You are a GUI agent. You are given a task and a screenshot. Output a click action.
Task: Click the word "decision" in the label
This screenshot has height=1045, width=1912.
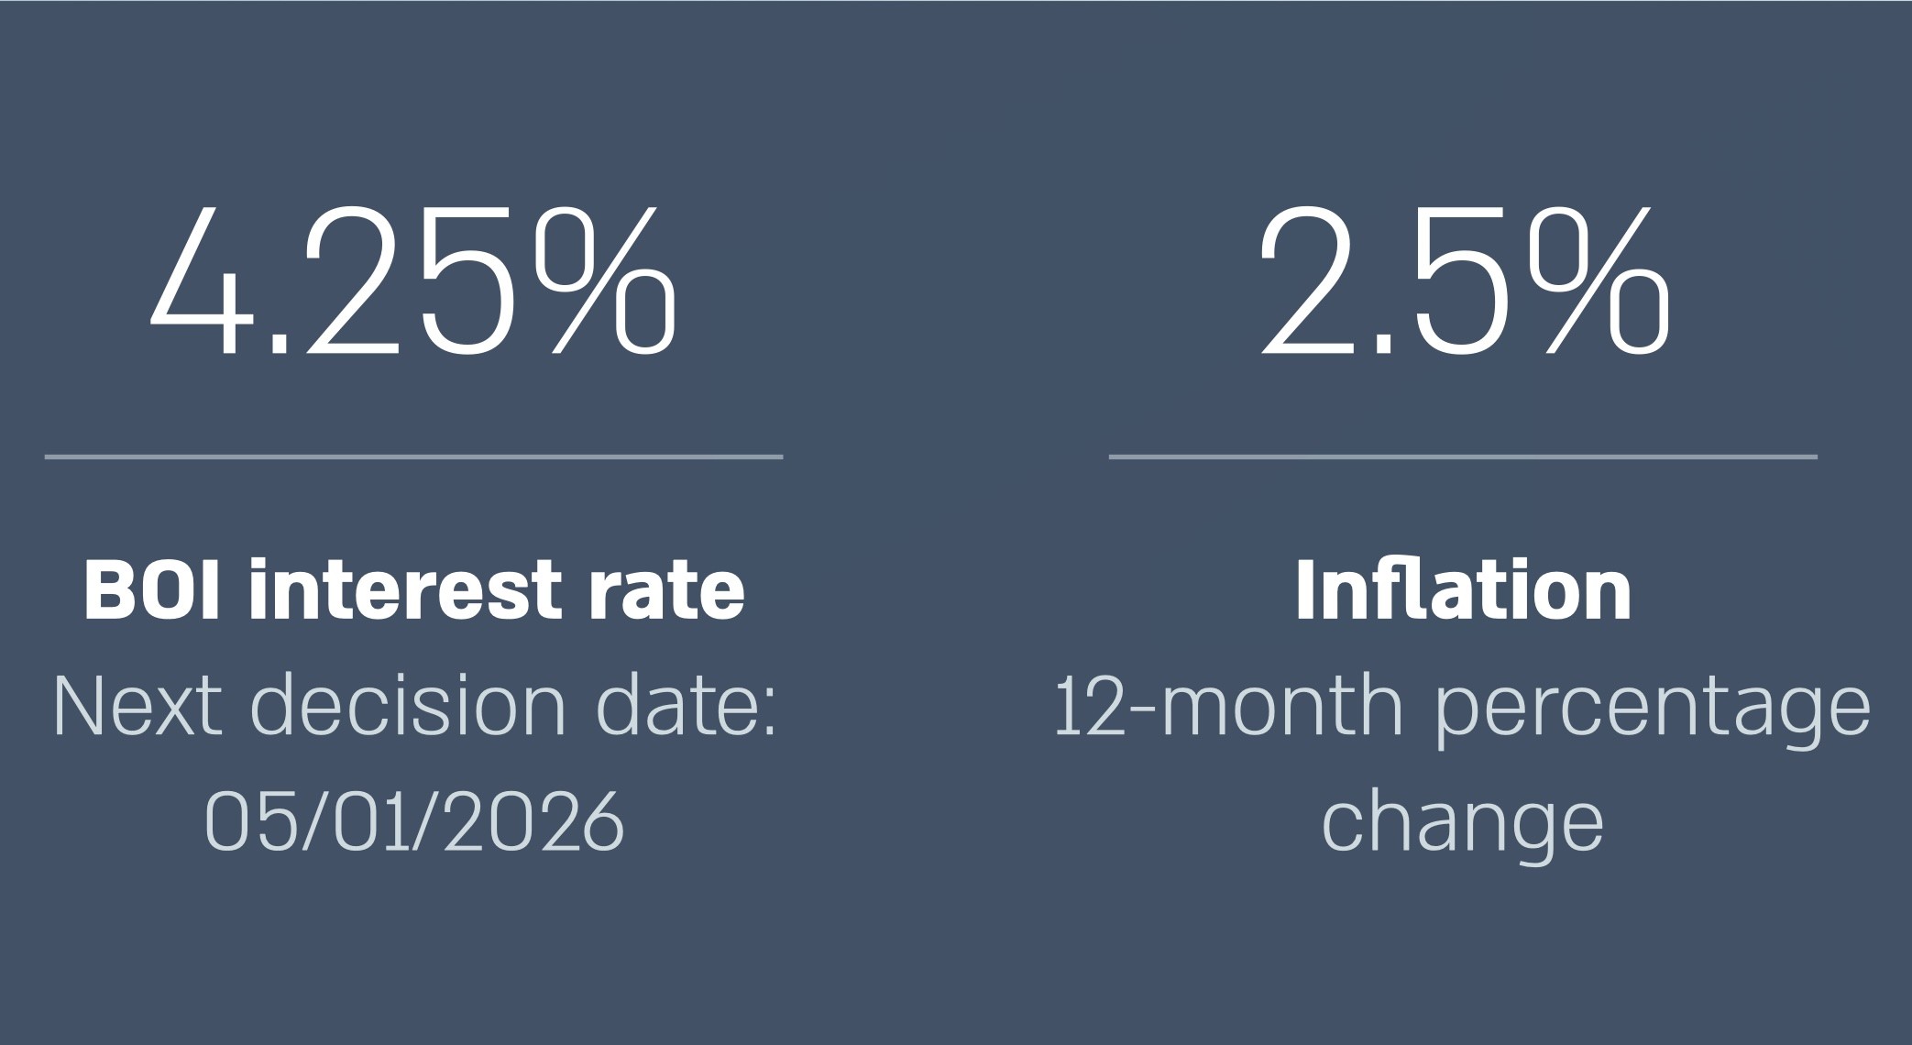407,706
